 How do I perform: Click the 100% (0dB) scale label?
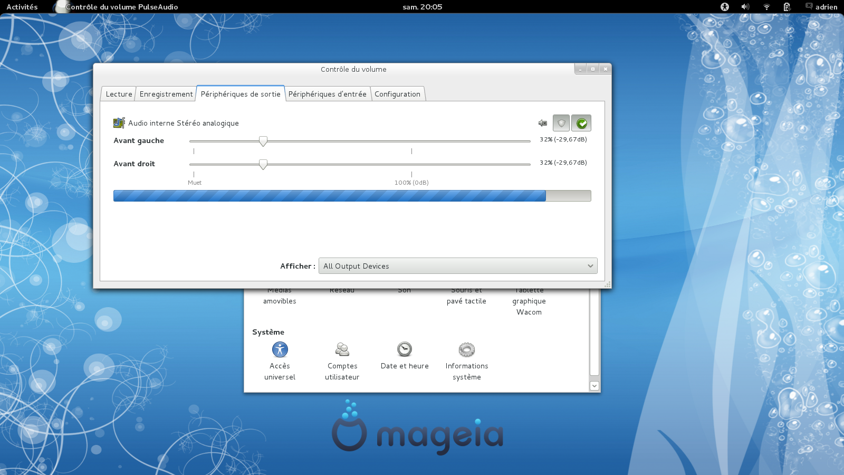[411, 183]
